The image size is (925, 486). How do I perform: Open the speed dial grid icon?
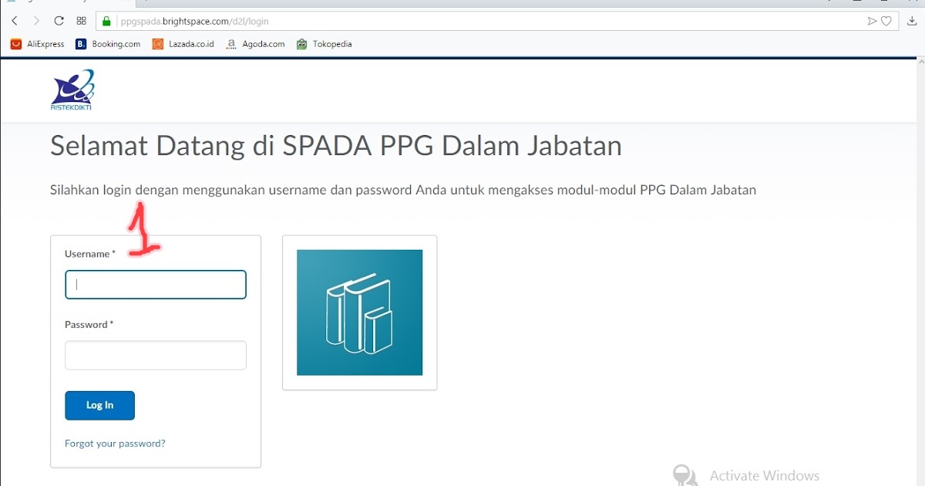click(81, 21)
